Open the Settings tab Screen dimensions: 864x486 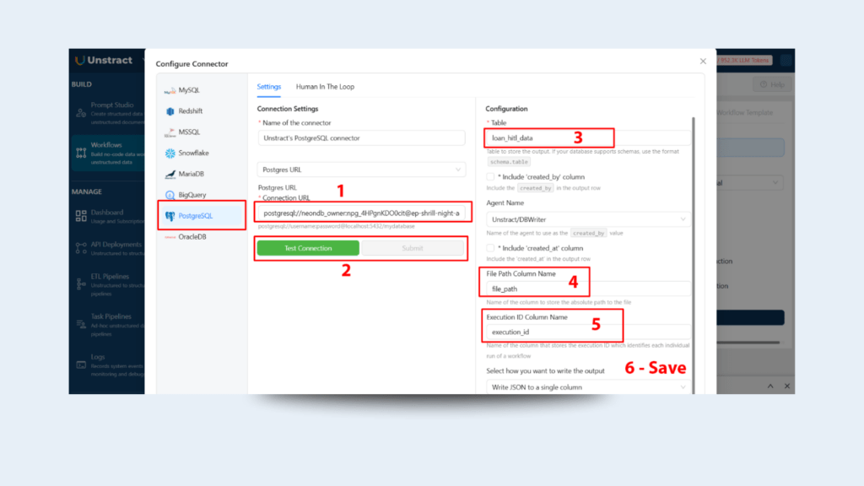coord(268,86)
